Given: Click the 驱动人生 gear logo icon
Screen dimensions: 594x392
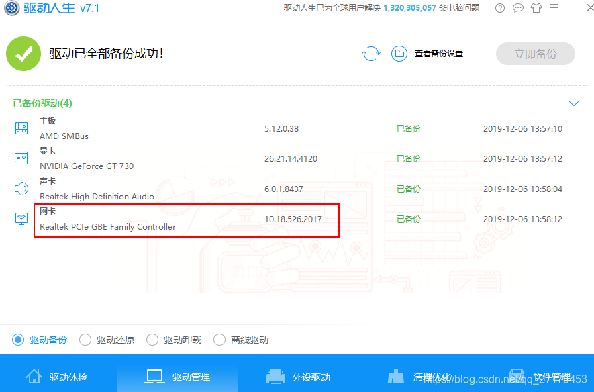Looking at the screenshot, I should tap(11, 7).
